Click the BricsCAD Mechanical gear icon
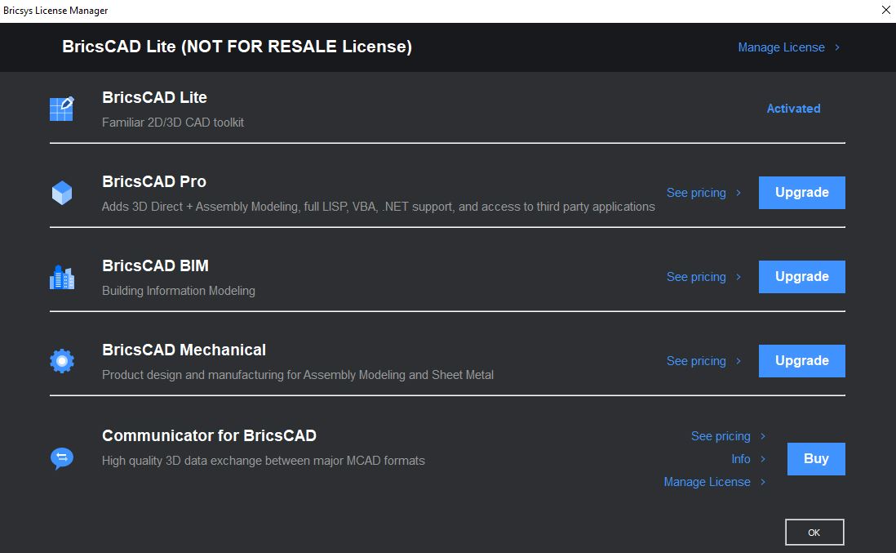 [62, 361]
